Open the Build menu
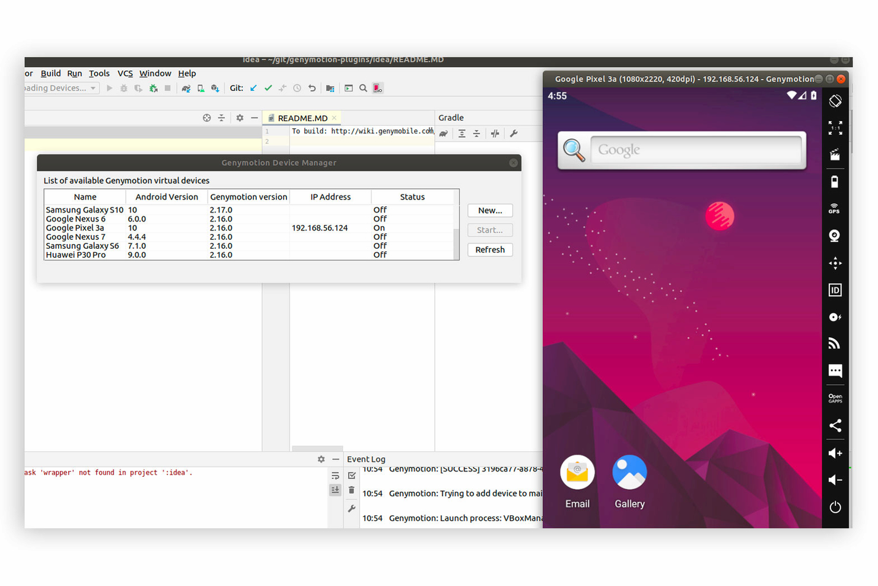 50,73
